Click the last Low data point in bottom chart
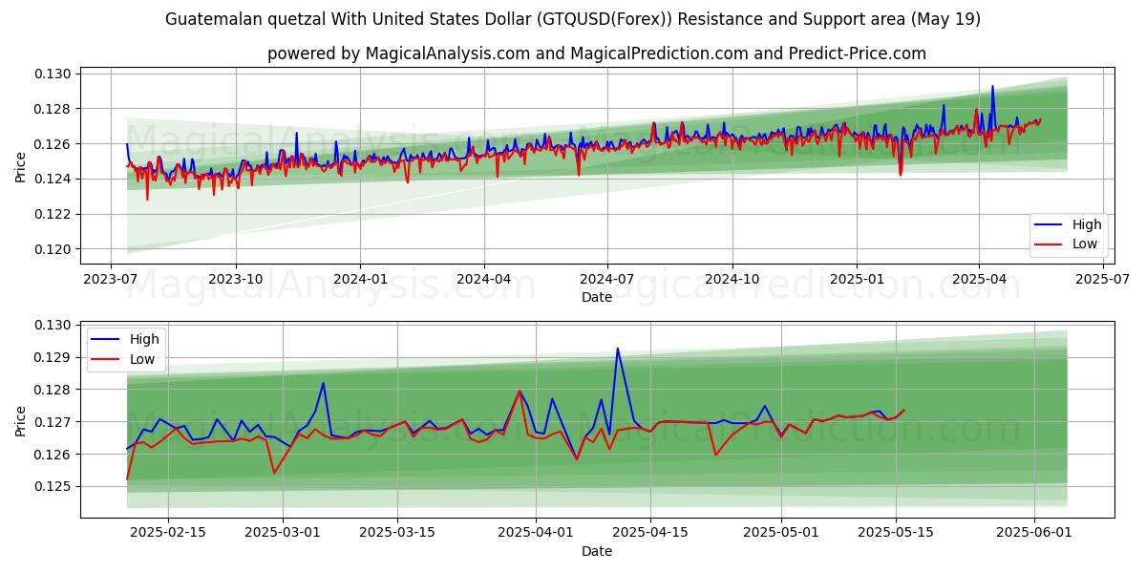This screenshot has height=573, width=1146. coord(903,410)
